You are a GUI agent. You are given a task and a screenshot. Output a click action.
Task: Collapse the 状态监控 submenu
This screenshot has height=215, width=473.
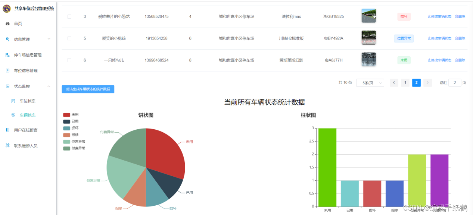click(28, 86)
